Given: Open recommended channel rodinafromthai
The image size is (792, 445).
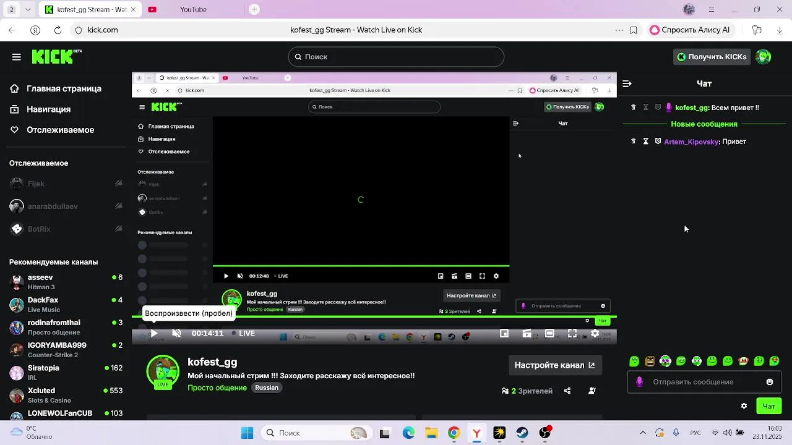Looking at the screenshot, I should click(x=66, y=328).
